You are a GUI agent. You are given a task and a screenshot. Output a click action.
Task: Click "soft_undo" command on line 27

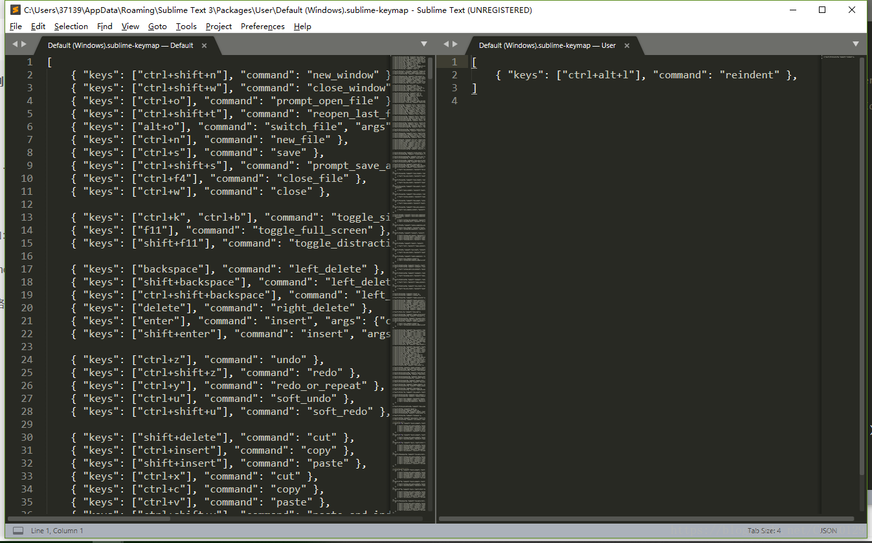pyautogui.click(x=304, y=399)
